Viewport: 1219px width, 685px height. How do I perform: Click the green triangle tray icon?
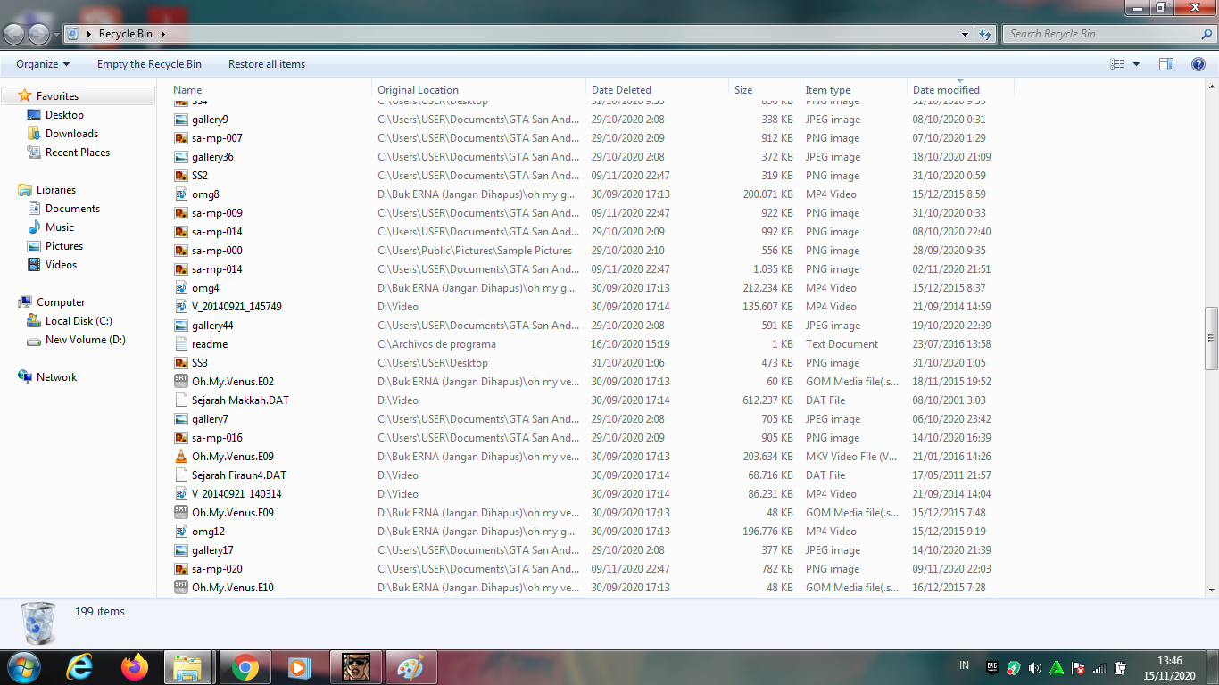tap(1057, 668)
